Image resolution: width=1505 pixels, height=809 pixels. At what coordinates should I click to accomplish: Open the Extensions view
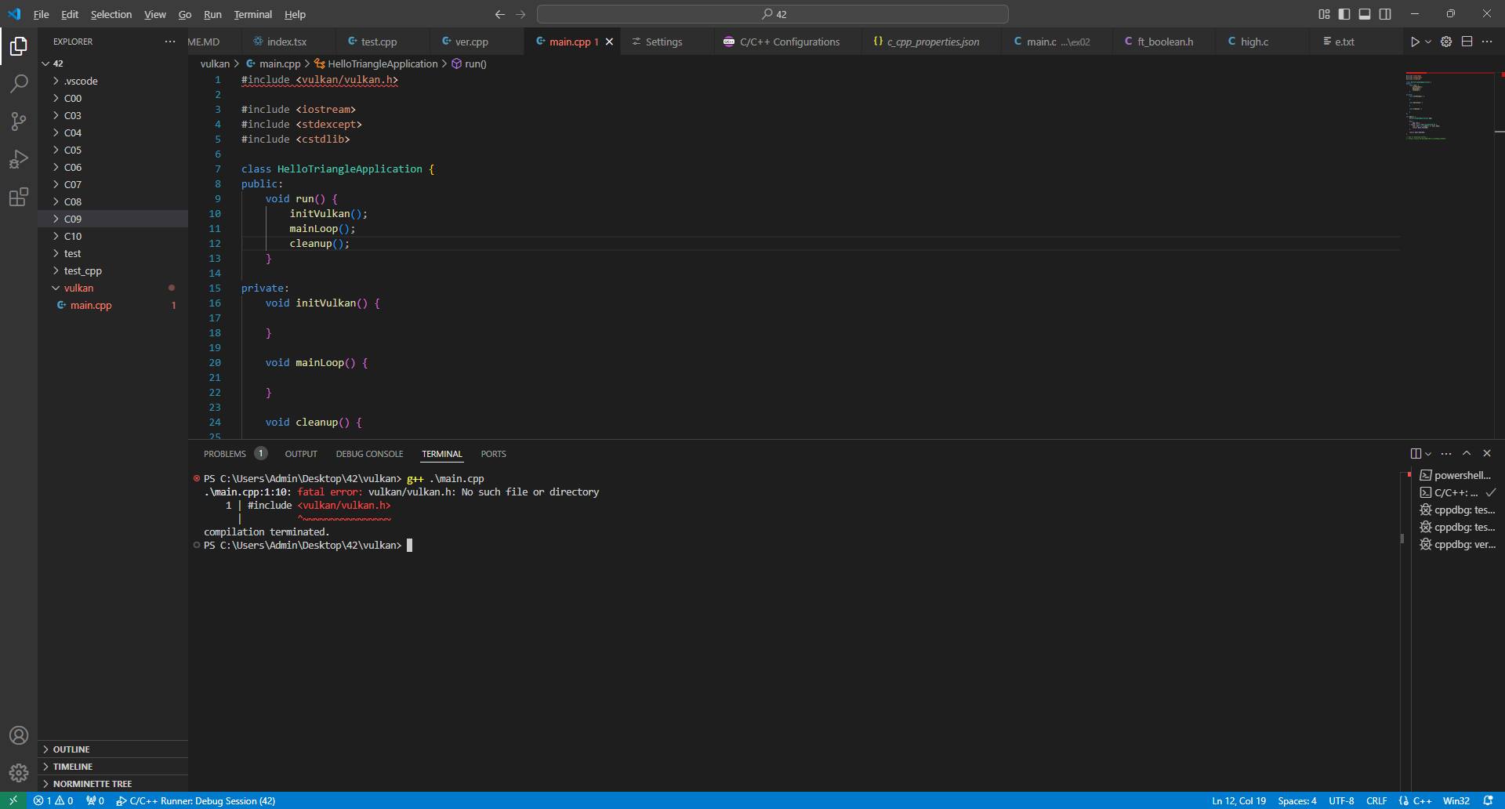point(19,197)
